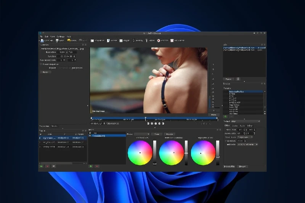
Task: Click the Highlights vertical brightness slider
Action: click(x=218, y=153)
